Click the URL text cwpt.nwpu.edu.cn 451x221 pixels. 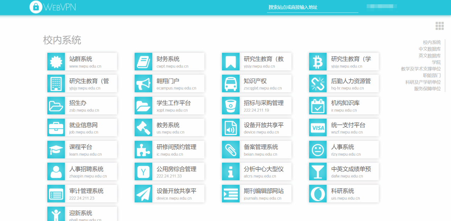pyautogui.click(x=173, y=66)
